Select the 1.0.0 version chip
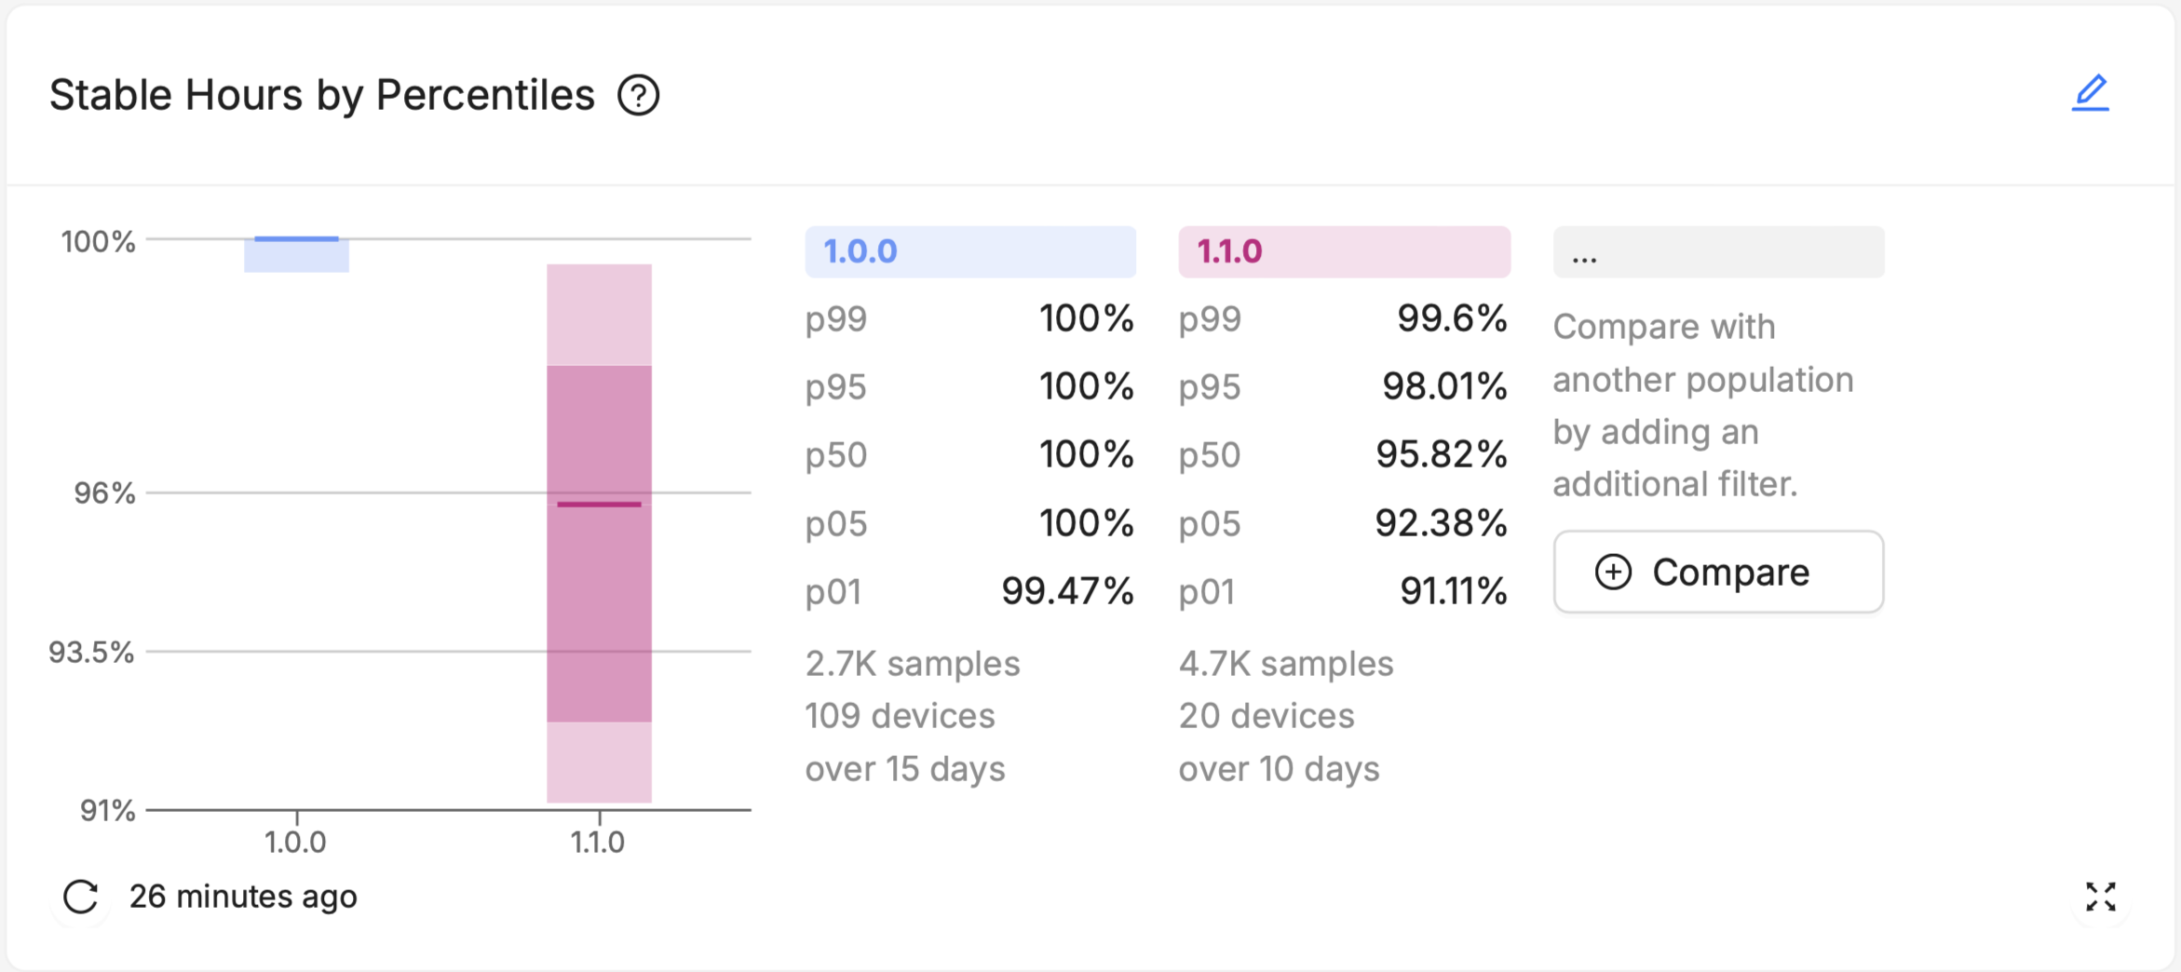The width and height of the screenshot is (2181, 972). pyautogui.click(x=970, y=250)
